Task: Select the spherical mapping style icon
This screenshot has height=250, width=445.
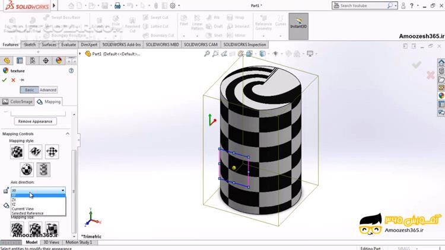Action: (26, 170)
